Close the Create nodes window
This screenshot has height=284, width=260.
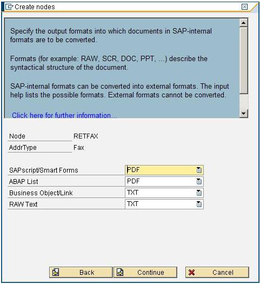pos(244,7)
